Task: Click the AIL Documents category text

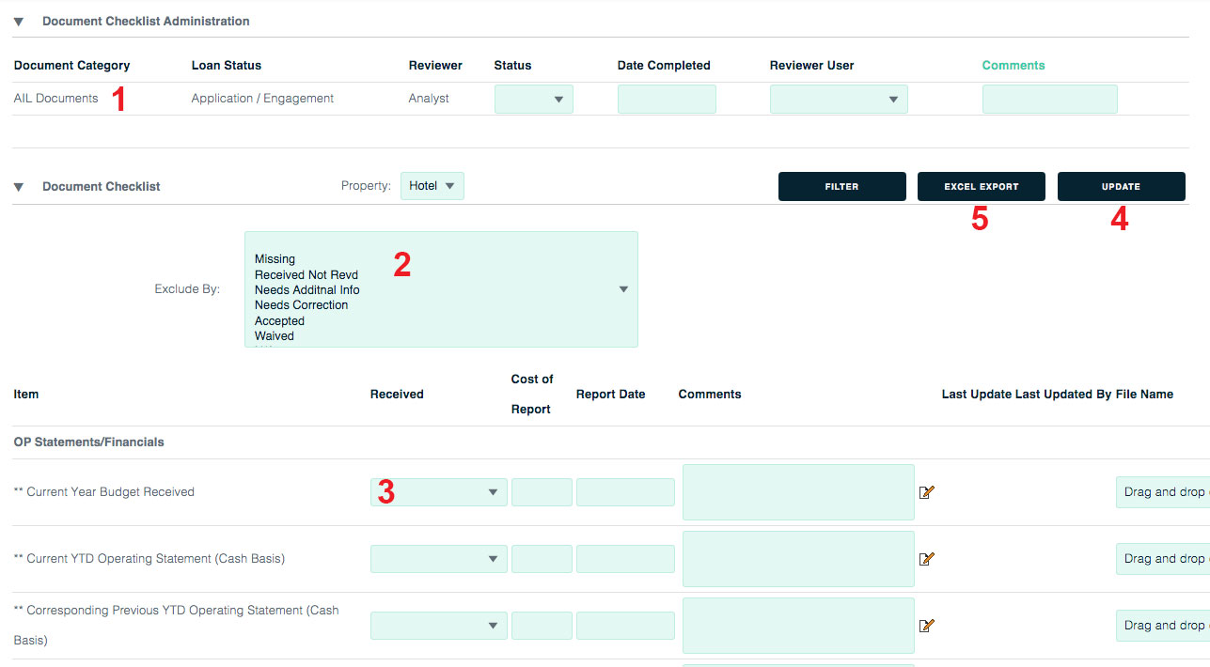Action: (55, 99)
